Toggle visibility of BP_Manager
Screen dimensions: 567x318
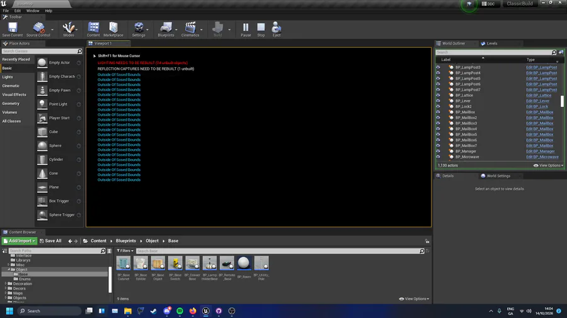[x=438, y=151]
